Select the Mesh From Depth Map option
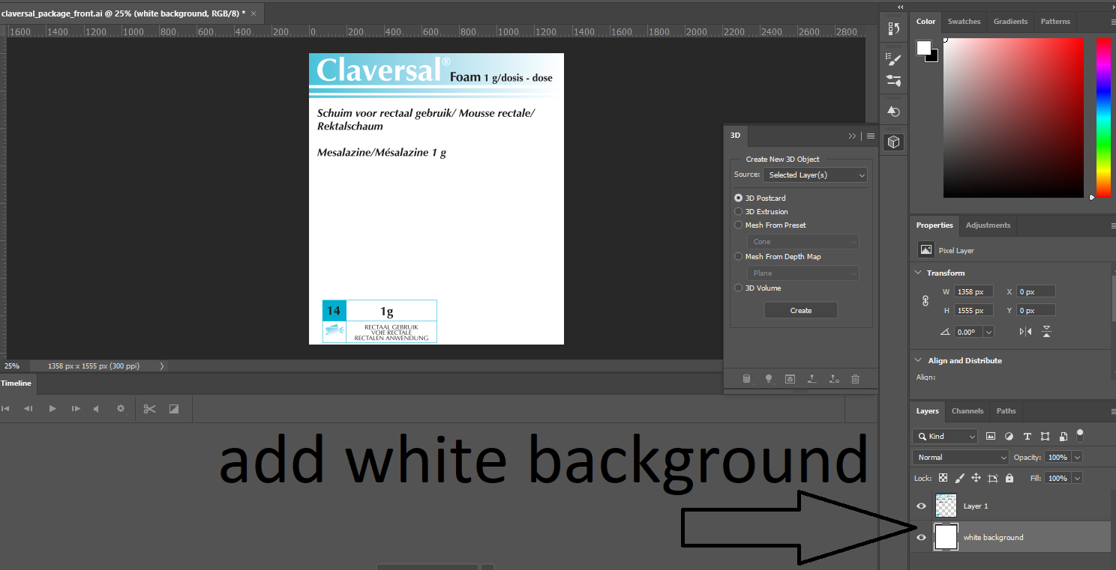Viewport: 1116px width, 570px height. (x=738, y=256)
